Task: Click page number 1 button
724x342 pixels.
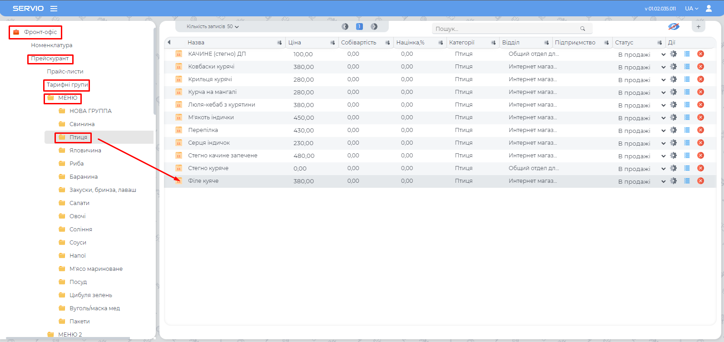Action: pos(359,27)
